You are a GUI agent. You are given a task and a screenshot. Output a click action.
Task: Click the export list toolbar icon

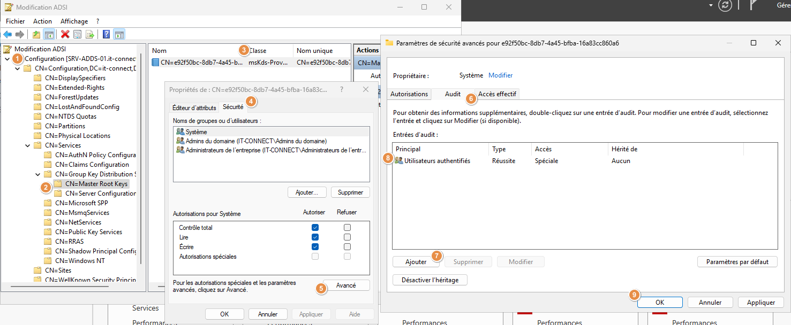(91, 34)
